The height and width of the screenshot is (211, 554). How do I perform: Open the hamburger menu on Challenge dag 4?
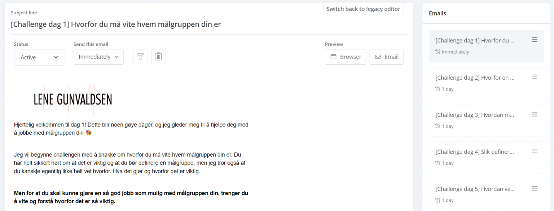point(535,151)
